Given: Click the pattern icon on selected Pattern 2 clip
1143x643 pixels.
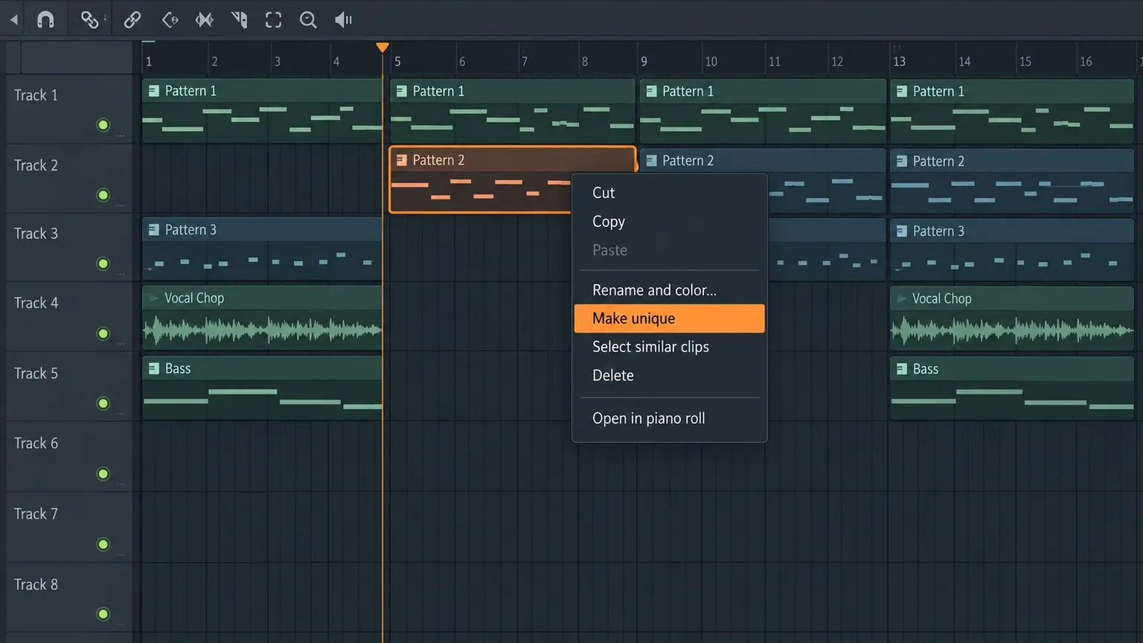Looking at the screenshot, I should click(401, 160).
